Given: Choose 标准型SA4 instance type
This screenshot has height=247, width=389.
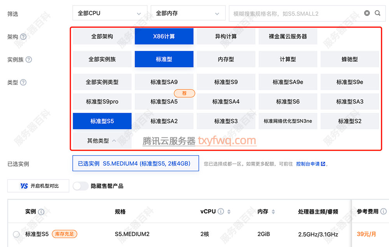Looking at the screenshot, I should [226, 102].
